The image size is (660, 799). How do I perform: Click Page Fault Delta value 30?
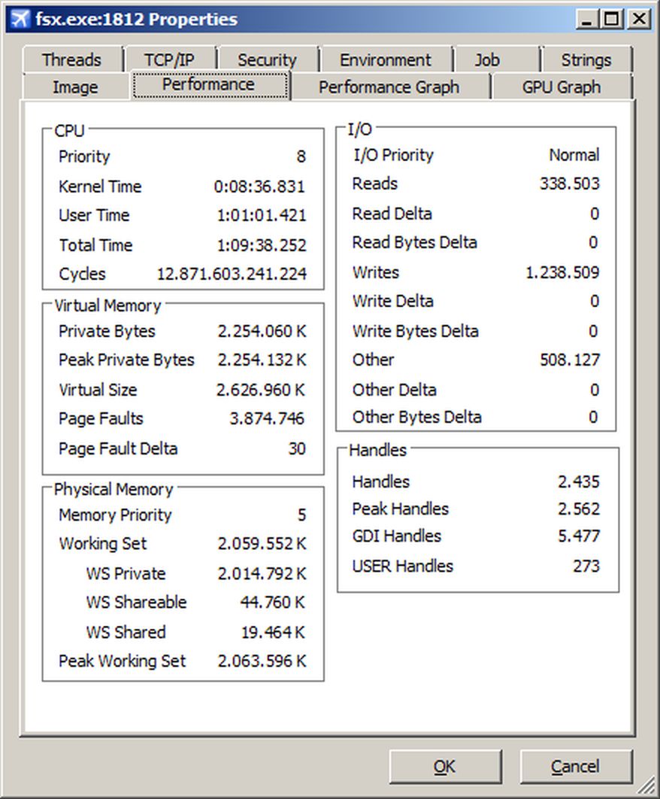point(298,448)
